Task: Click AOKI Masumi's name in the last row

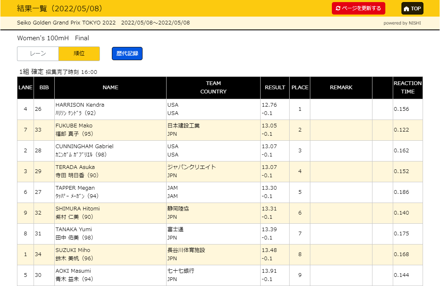Action: pos(73,271)
